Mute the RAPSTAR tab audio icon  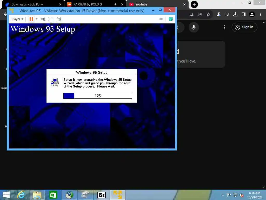pos(116,4)
